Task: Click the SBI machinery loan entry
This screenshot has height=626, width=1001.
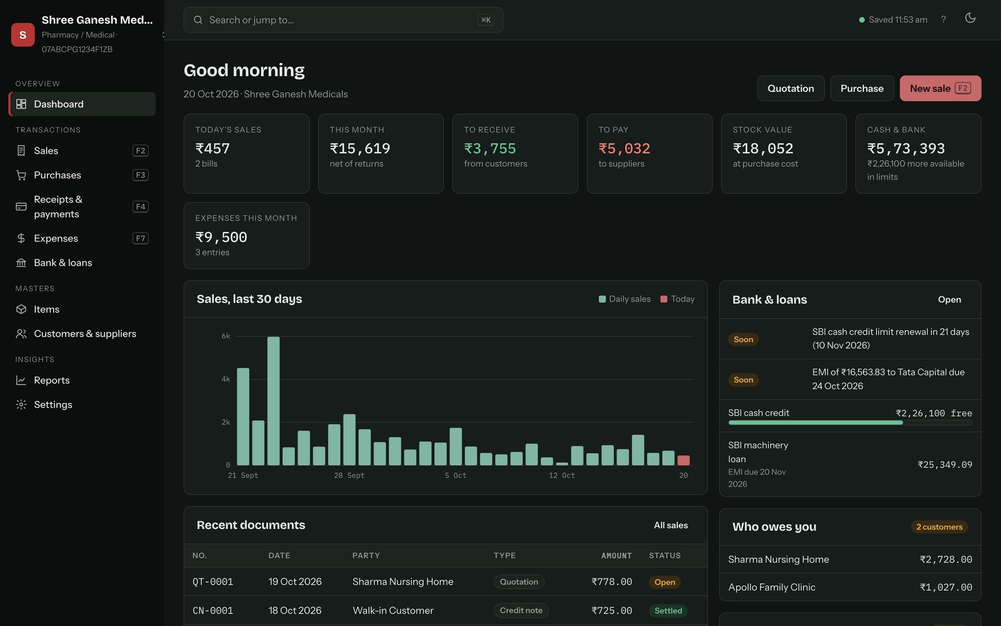Action: 850,464
